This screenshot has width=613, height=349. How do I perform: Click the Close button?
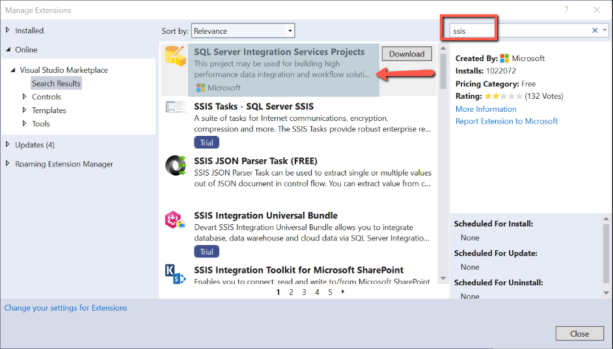[579, 333]
